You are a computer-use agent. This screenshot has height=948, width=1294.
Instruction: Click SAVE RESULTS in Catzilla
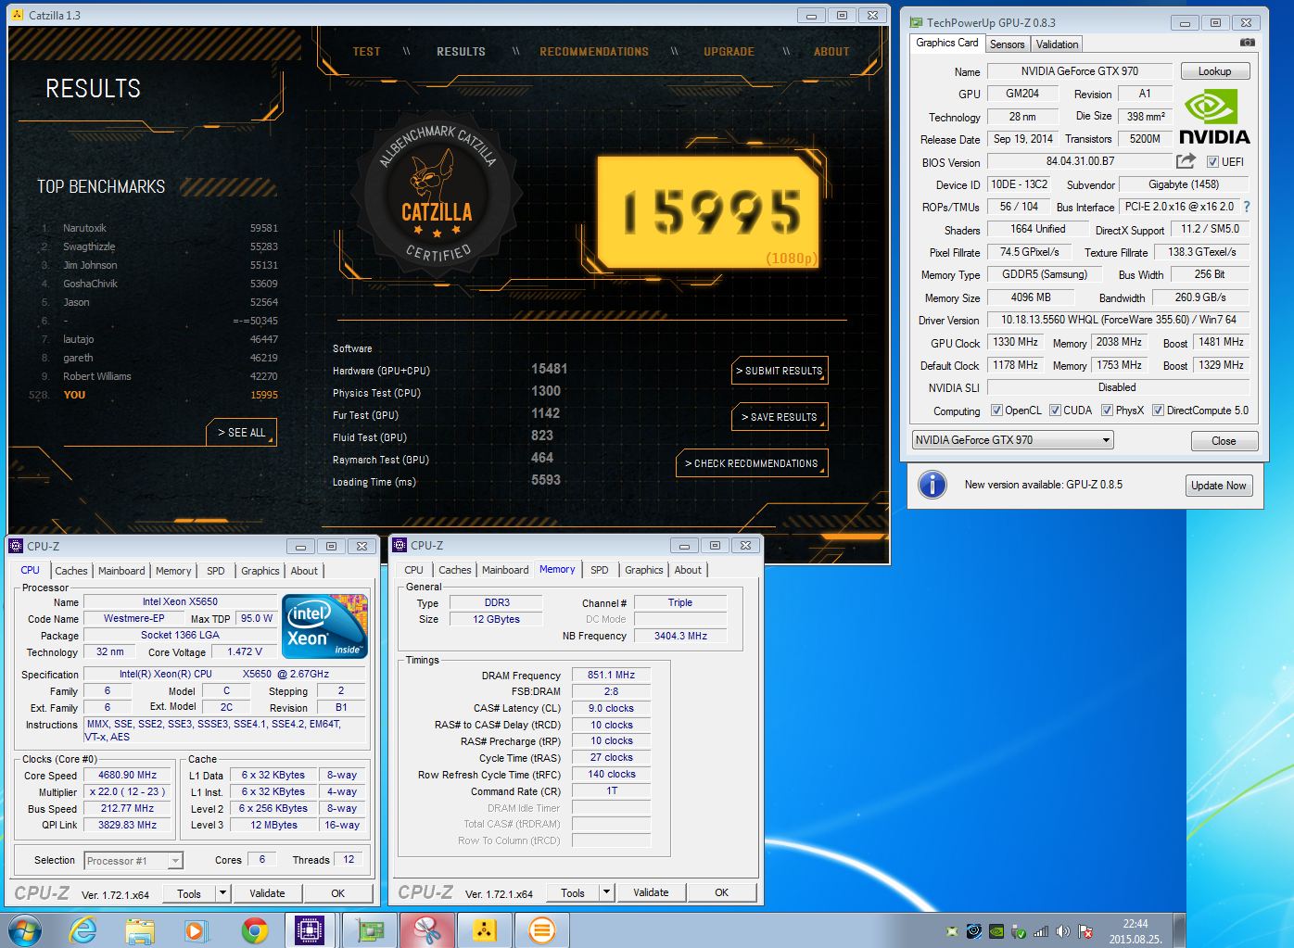point(780,417)
